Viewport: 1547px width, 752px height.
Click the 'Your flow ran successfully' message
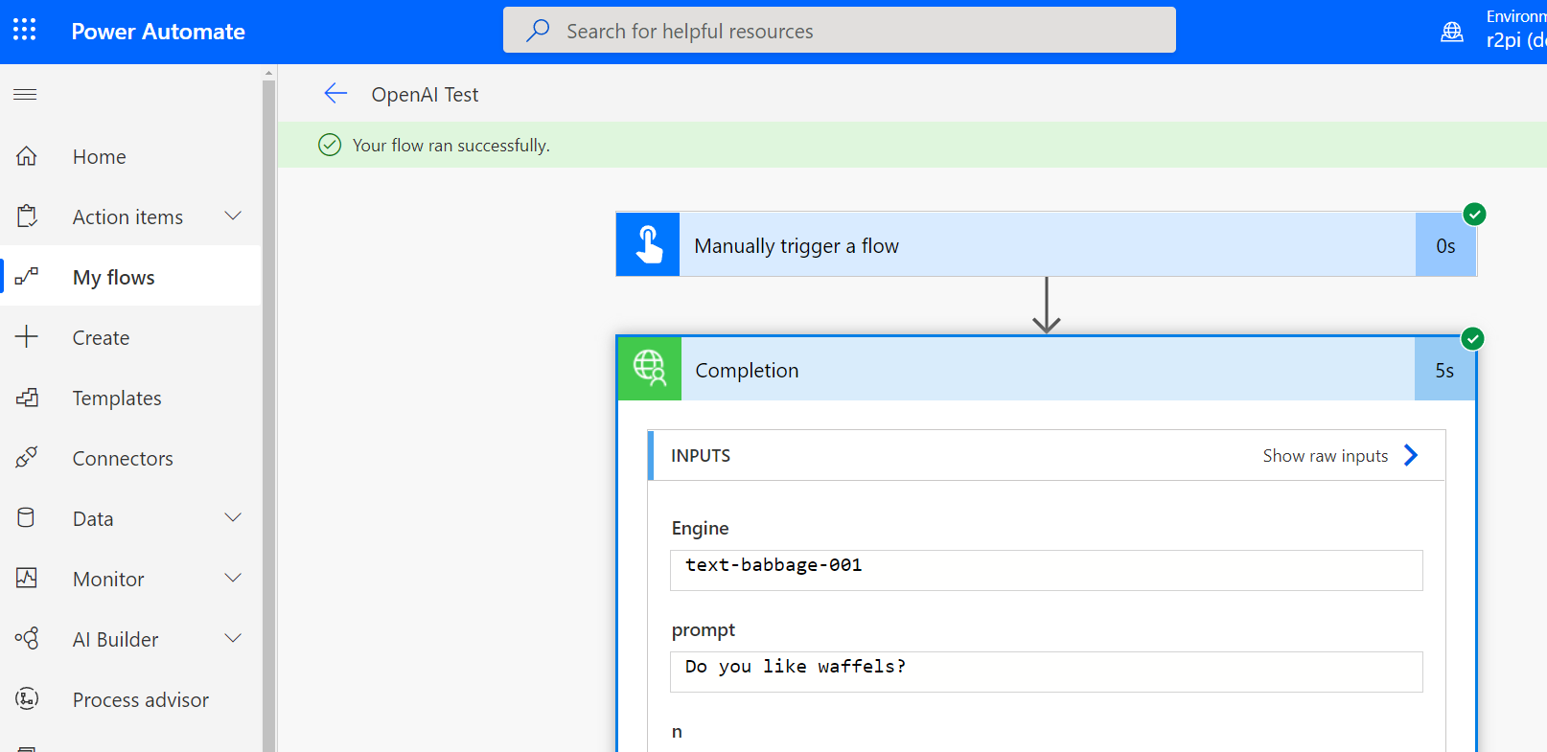451,146
